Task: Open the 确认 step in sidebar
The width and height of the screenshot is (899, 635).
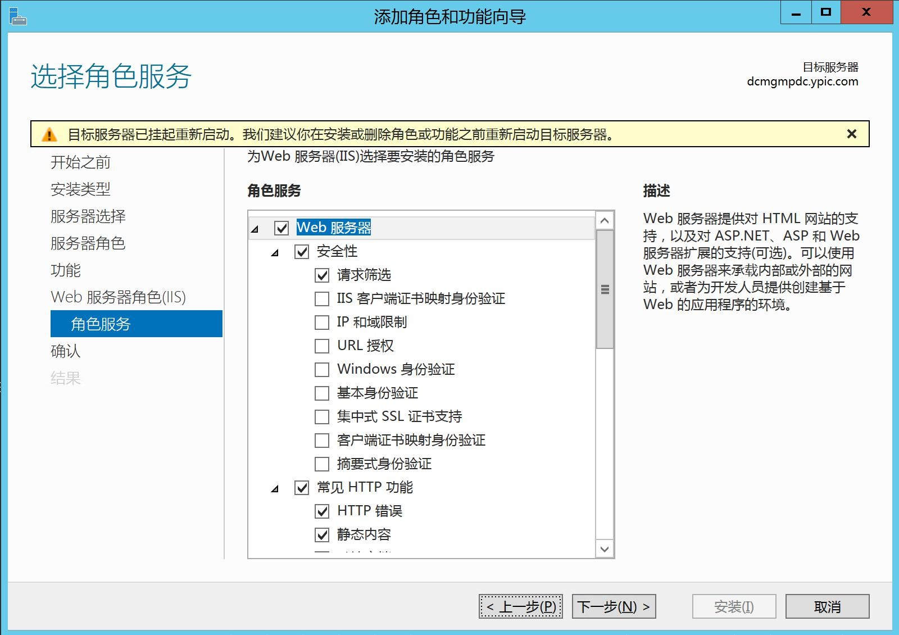Action: point(66,351)
